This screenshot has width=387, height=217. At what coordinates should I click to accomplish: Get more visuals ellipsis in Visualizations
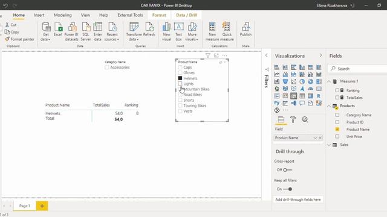(285, 110)
